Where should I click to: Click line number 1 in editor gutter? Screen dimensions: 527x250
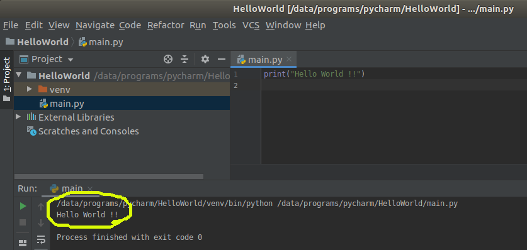coord(235,73)
